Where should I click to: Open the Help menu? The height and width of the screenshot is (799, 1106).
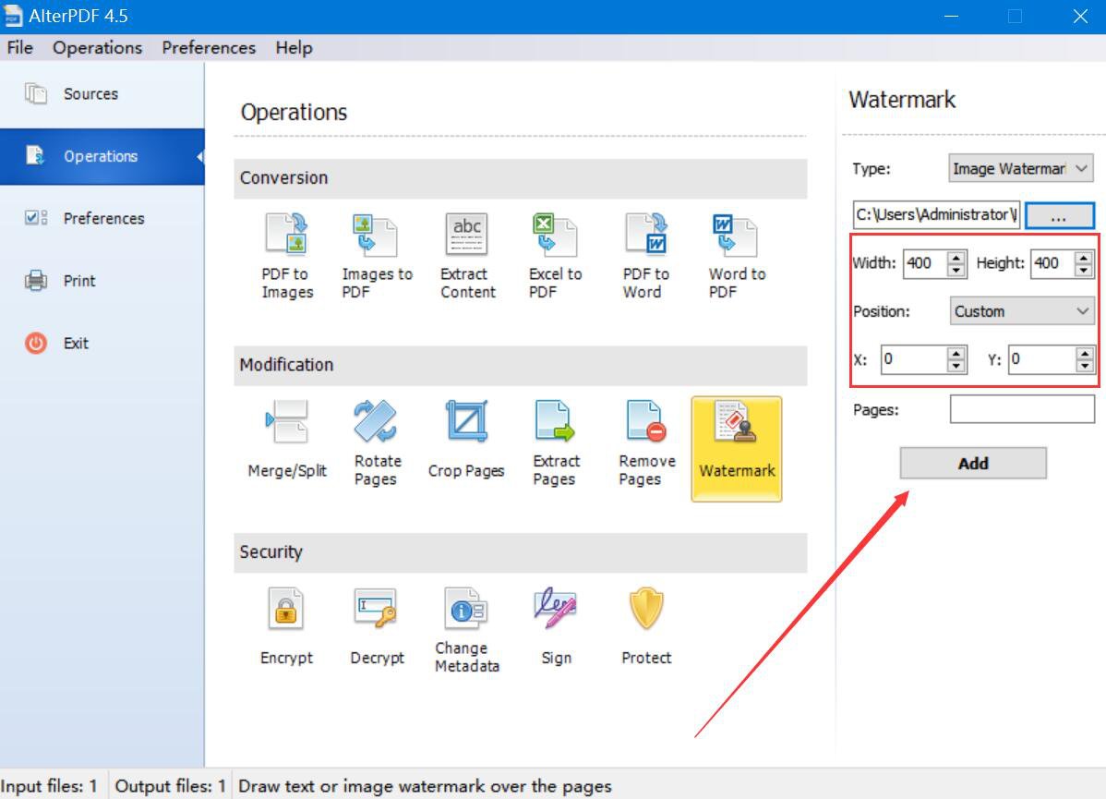tap(294, 47)
